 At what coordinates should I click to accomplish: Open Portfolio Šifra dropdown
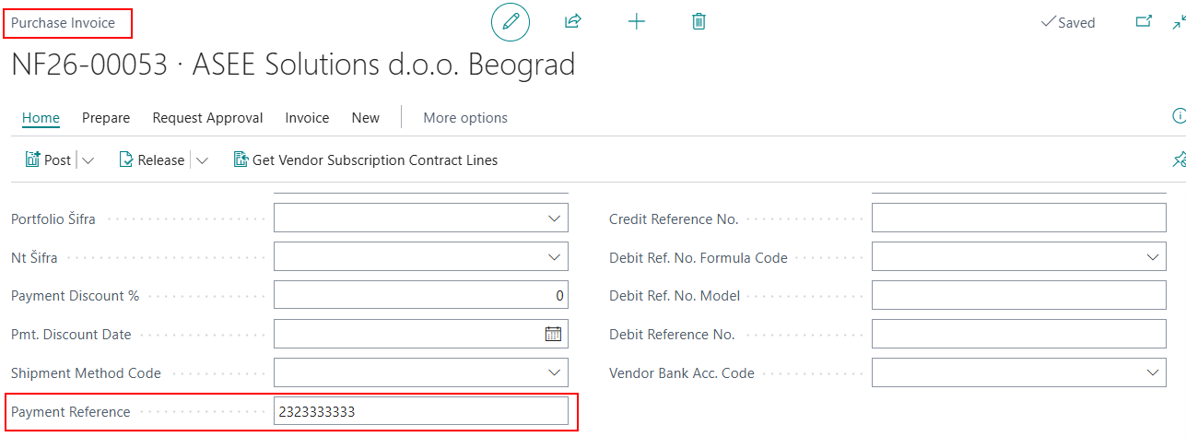pos(554,218)
